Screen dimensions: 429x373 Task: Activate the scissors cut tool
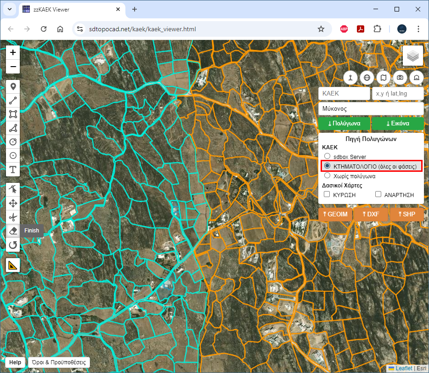click(13, 217)
